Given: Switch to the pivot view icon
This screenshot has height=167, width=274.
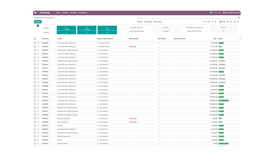Looking at the screenshot, I should [x=228, y=22].
